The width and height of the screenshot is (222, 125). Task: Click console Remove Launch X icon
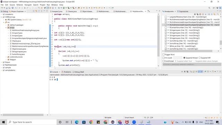pyautogui.click(x=185, y=72)
